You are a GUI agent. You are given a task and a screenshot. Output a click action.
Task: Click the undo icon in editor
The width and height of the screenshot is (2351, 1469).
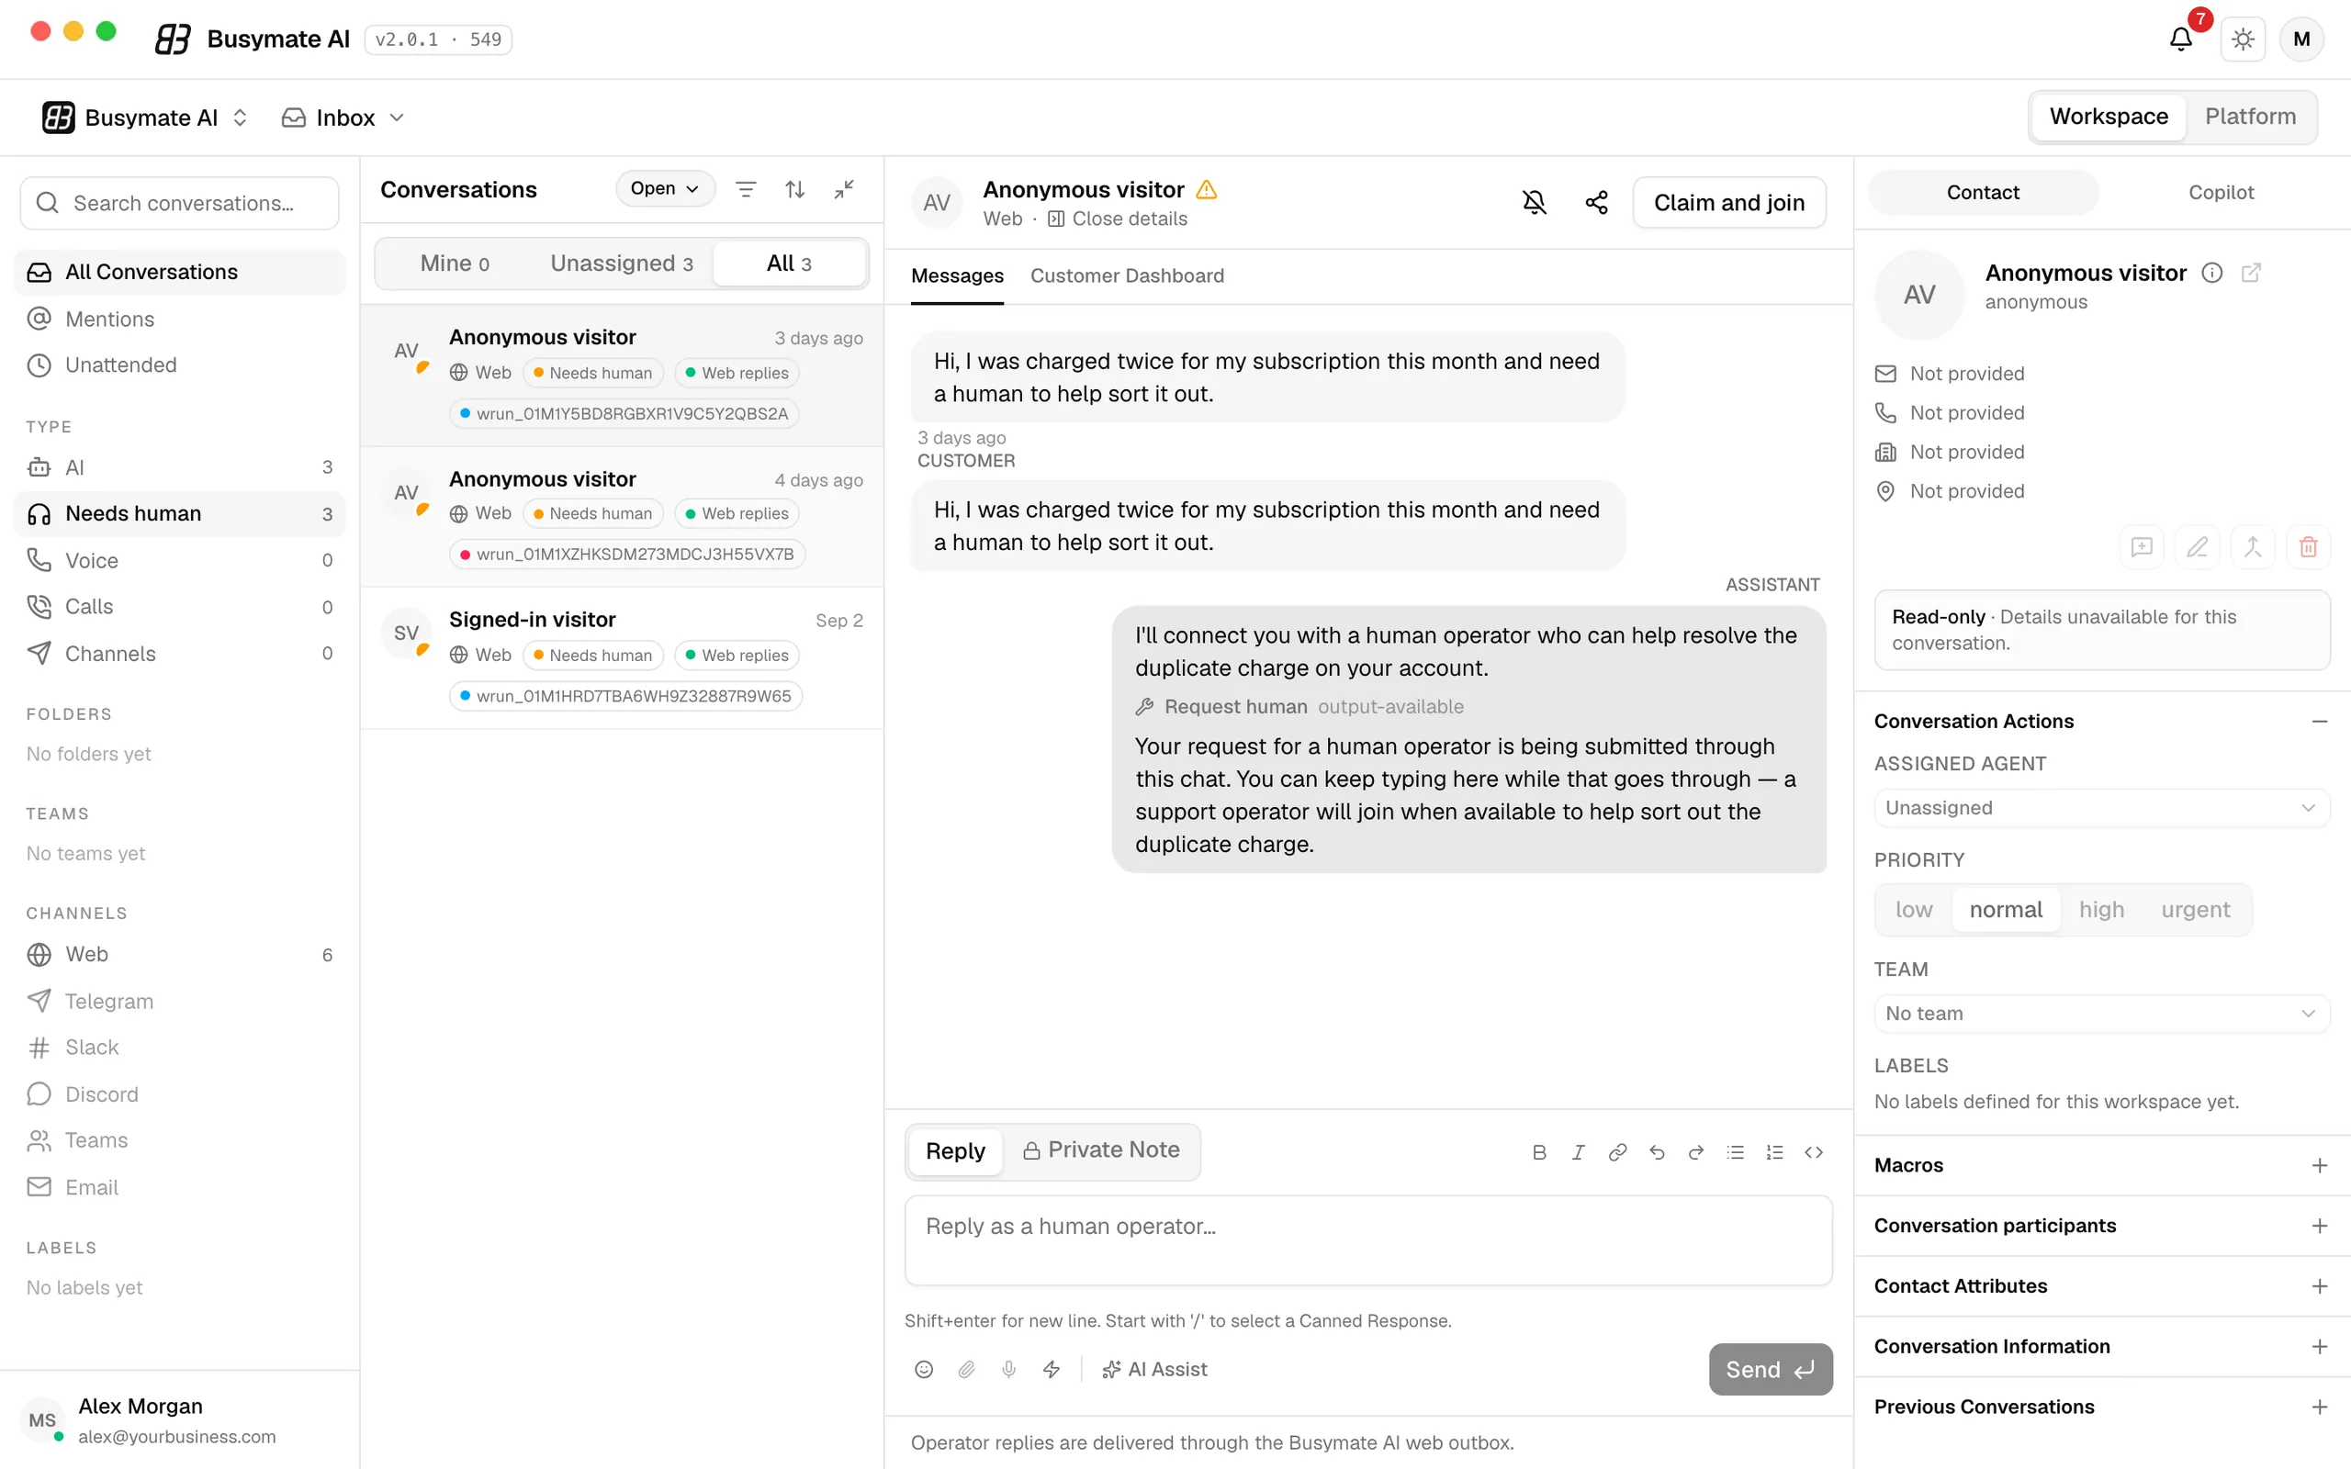point(1657,1152)
